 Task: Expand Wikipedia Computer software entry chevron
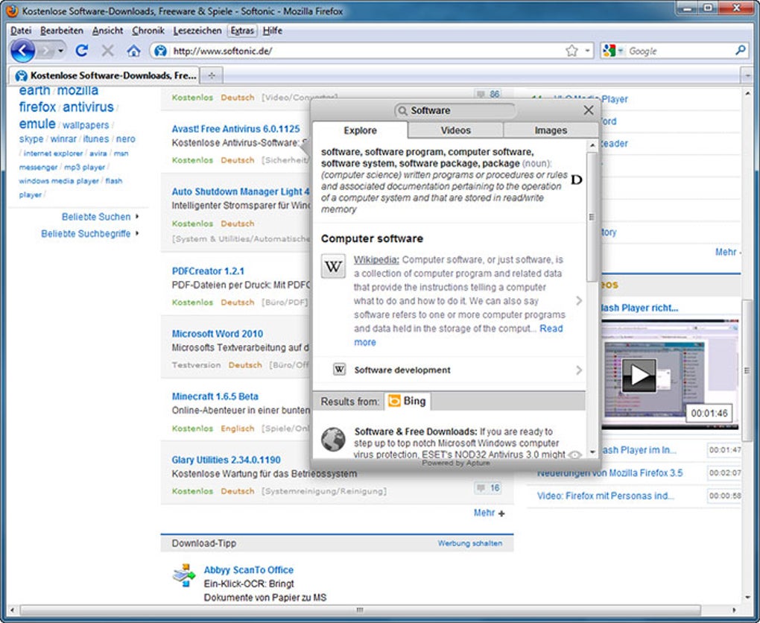pyautogui.click(x=579, y=300)
